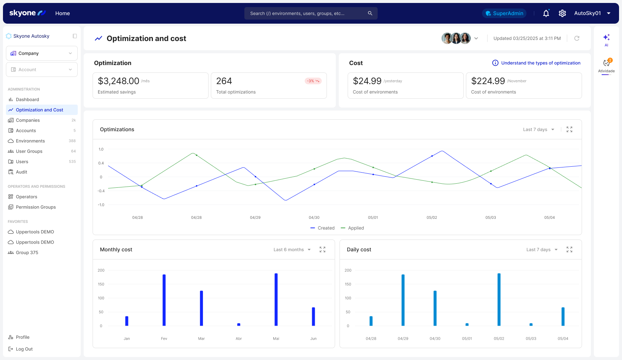This screenshot has width=622, height=360.
Task: Expand the Daily cost chart to fullscreen
Action: click(569, 249)
